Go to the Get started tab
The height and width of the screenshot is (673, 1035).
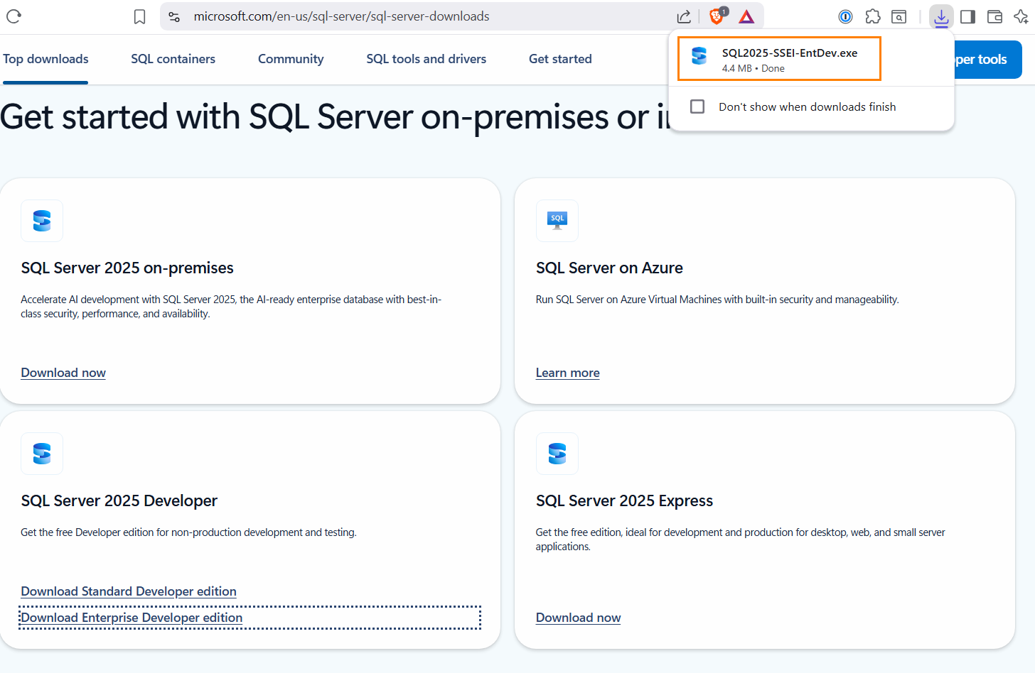pos(560,59)
